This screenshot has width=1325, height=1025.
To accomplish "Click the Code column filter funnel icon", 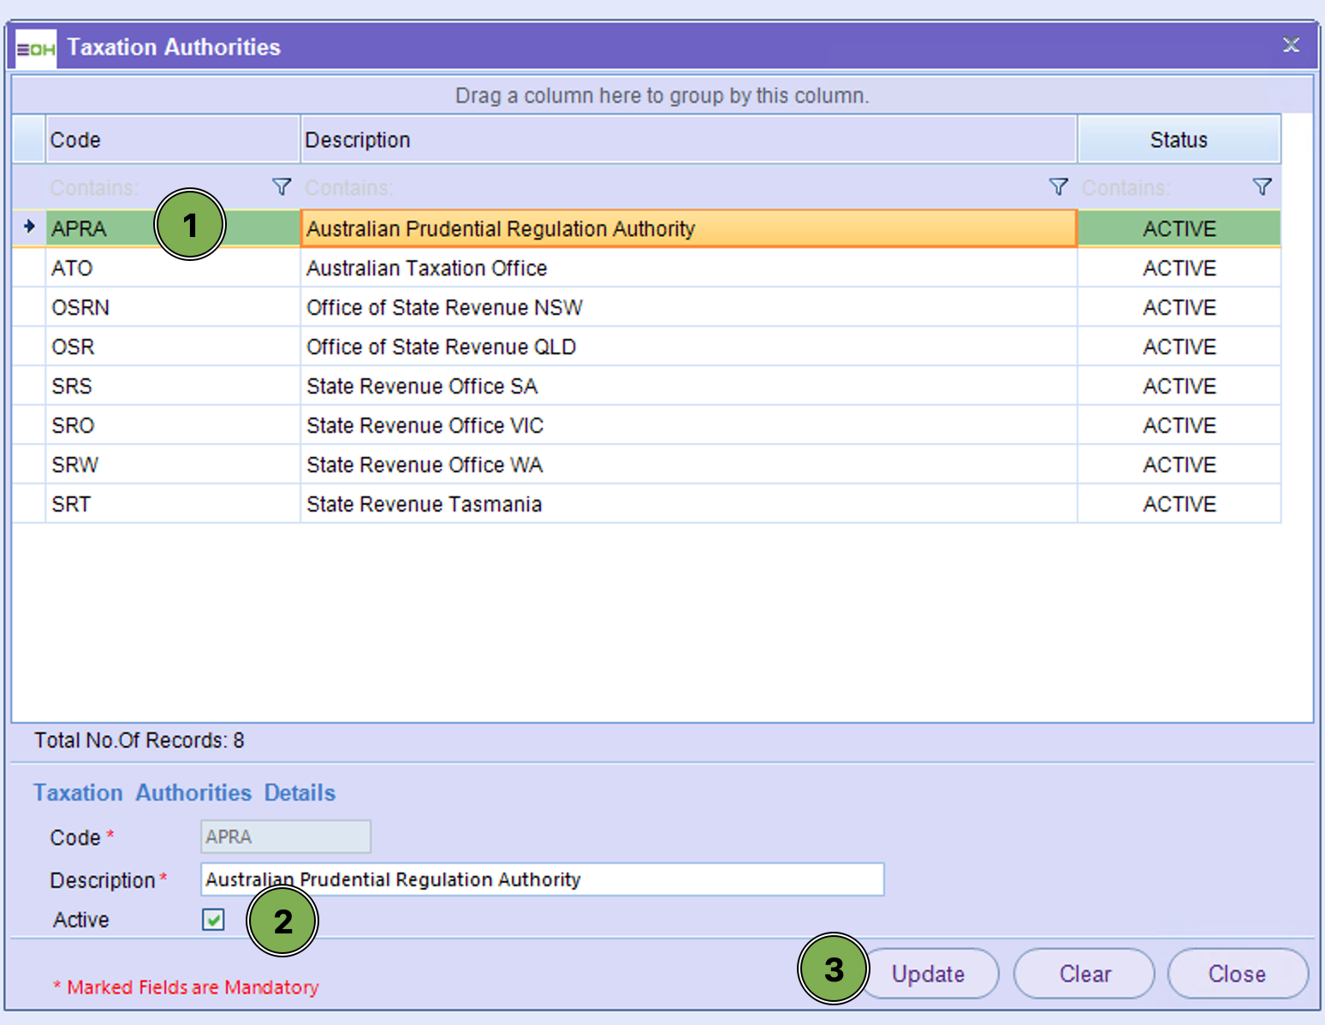I will 281,187.
